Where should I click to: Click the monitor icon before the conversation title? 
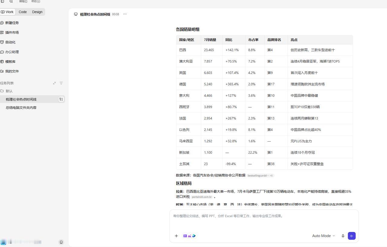pos(76,14)
